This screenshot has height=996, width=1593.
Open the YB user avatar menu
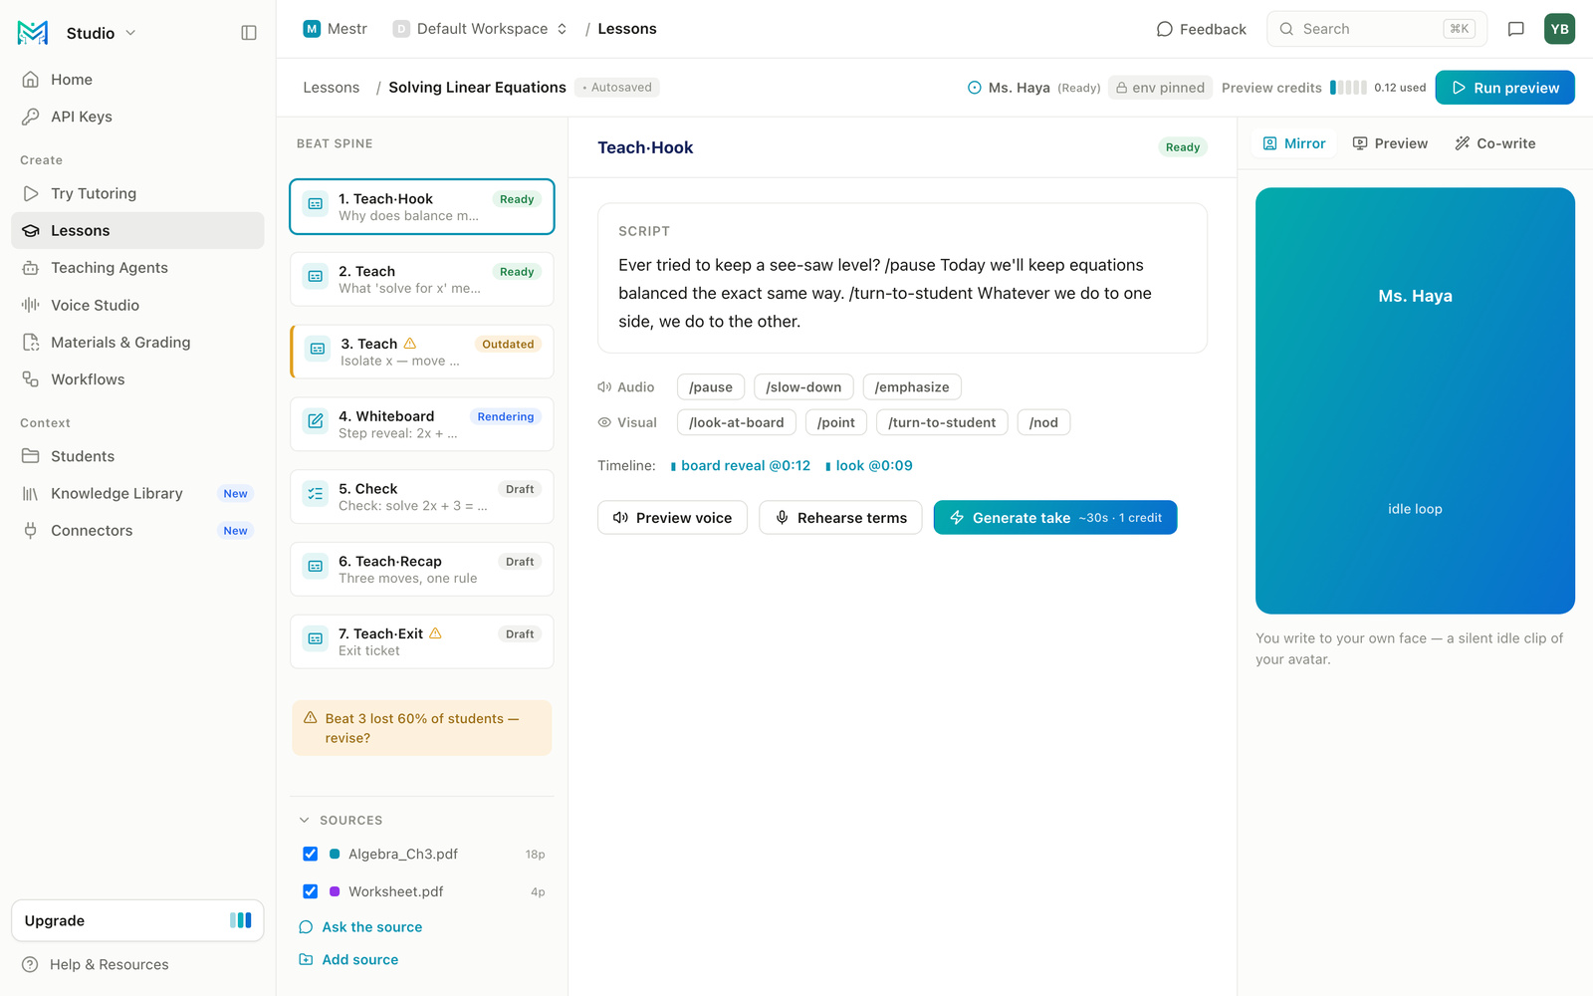pyautogui.click(x=1559, y=29)
